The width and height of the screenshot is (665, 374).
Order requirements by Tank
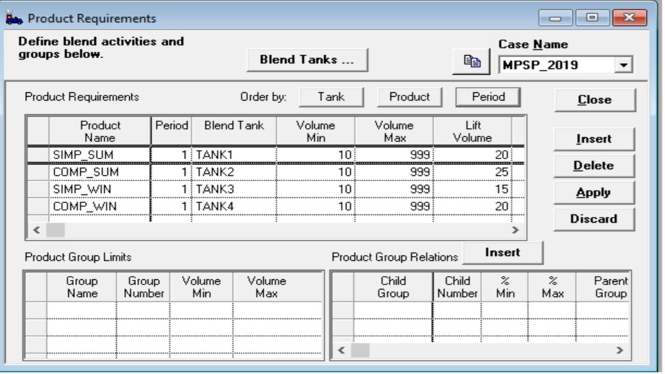click(x=331, y=97)
